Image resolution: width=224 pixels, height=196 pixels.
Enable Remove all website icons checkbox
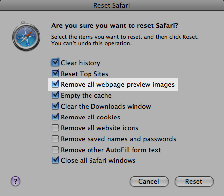(x=55, y=128)
